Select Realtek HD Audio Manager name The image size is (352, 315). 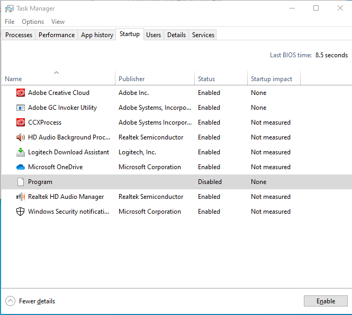click(x=66, y=197)
